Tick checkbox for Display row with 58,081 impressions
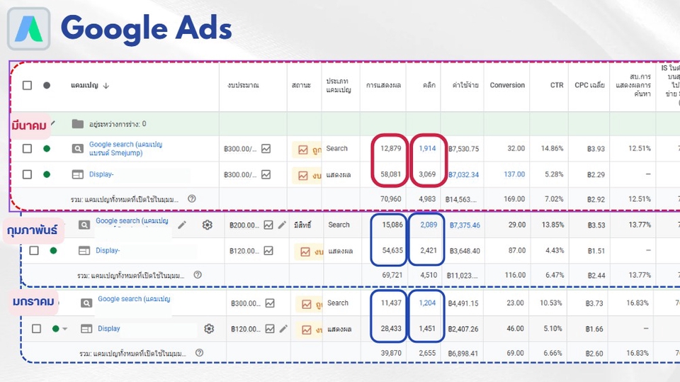 tap(27, 174)
